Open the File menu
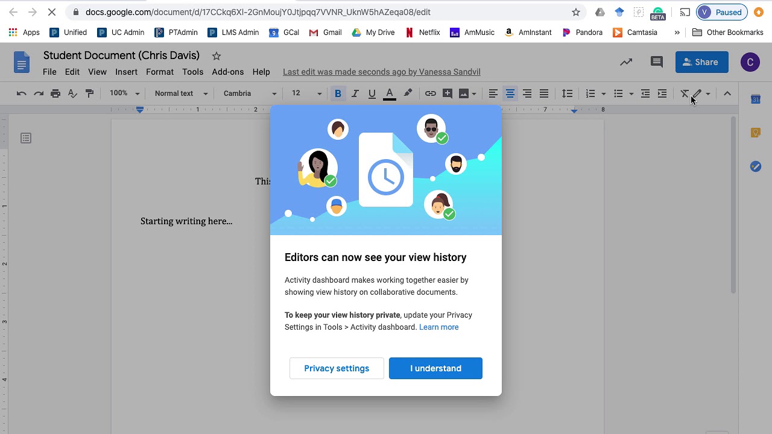The image size is (772, 434). click(49, 72)
